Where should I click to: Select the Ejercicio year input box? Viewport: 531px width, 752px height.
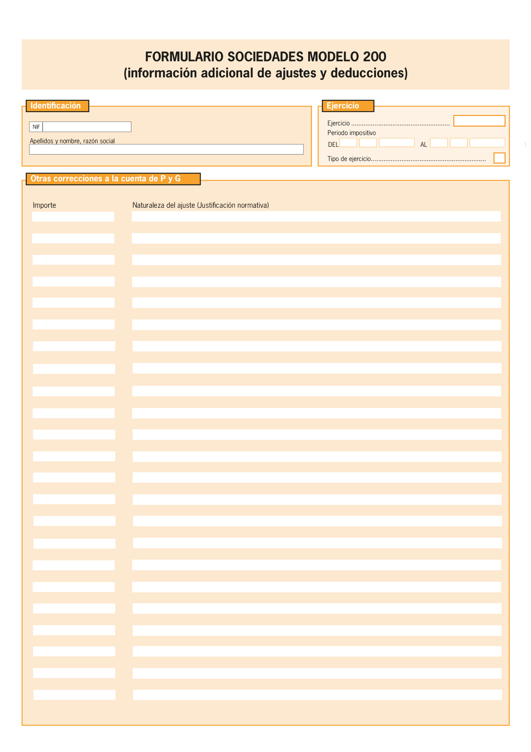(x=479, y=121)
